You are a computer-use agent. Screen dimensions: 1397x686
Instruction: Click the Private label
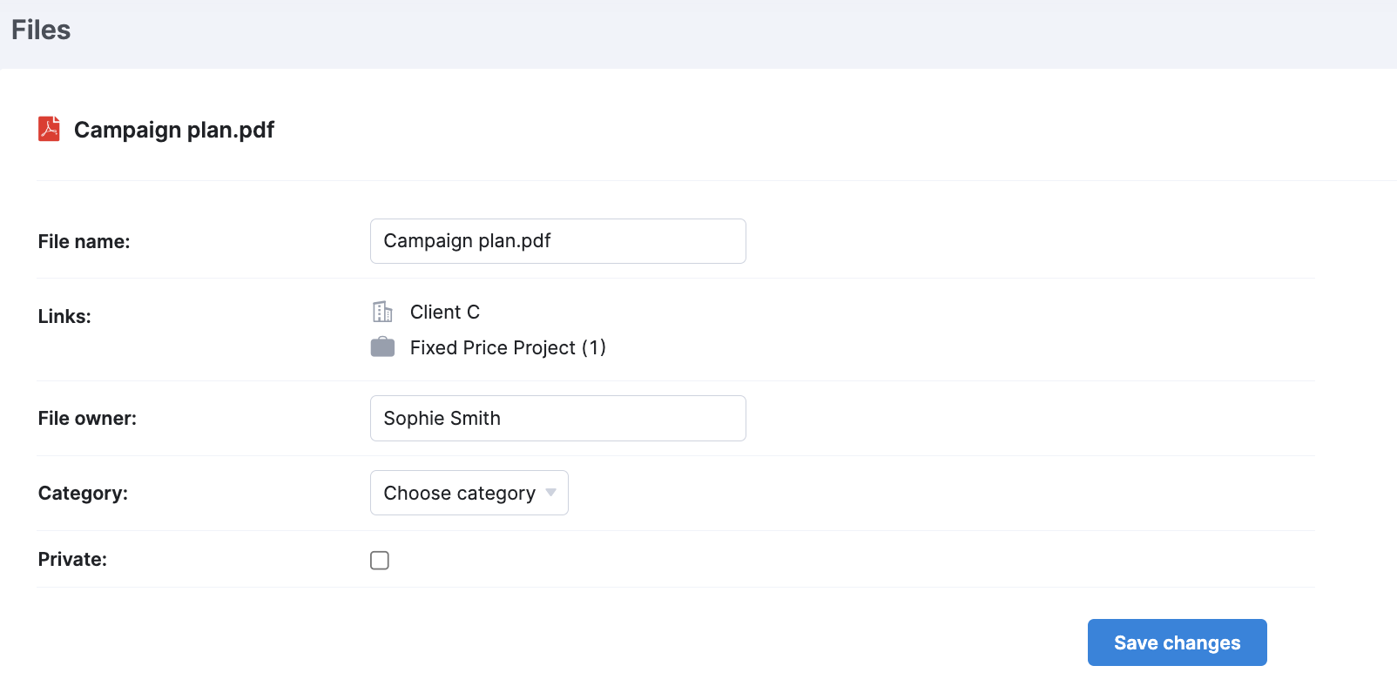pyautogui.click(x=72, y=559)
